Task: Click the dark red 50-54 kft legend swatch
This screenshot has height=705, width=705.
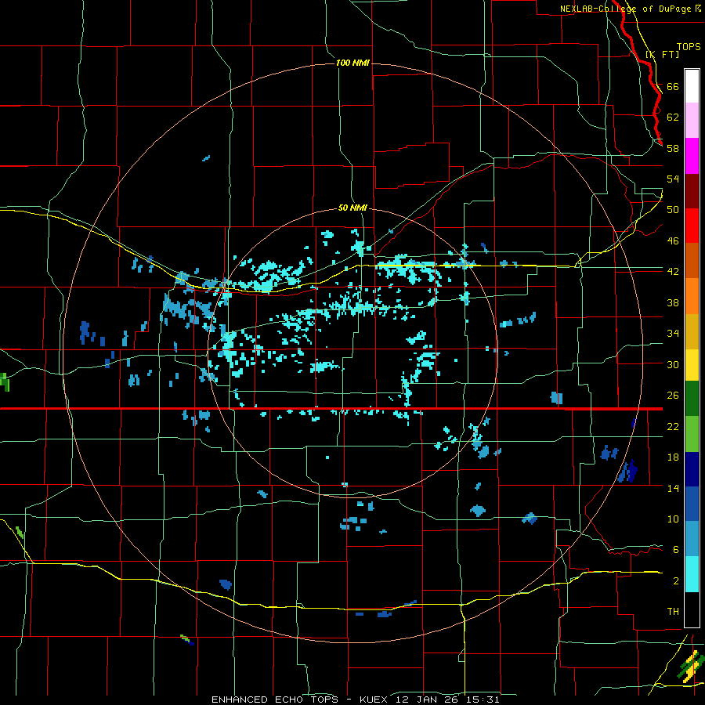Action: (692, 192)
